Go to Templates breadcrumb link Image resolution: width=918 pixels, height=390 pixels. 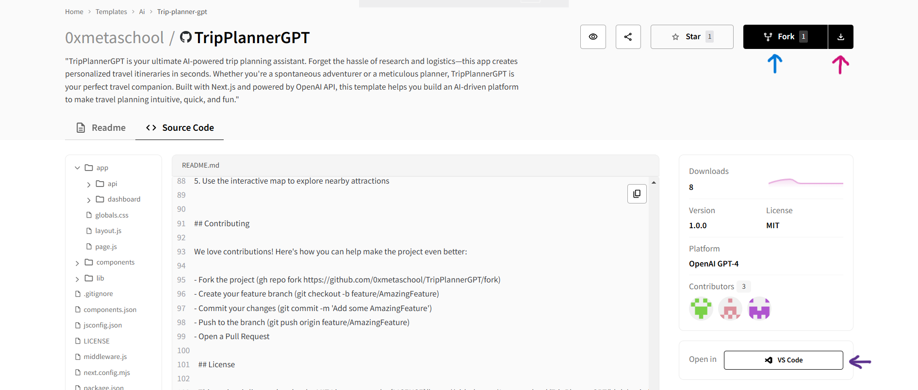[111, 12]
